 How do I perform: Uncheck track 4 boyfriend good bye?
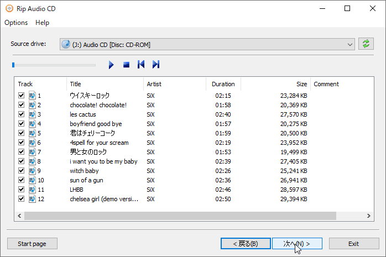[21, 123]
